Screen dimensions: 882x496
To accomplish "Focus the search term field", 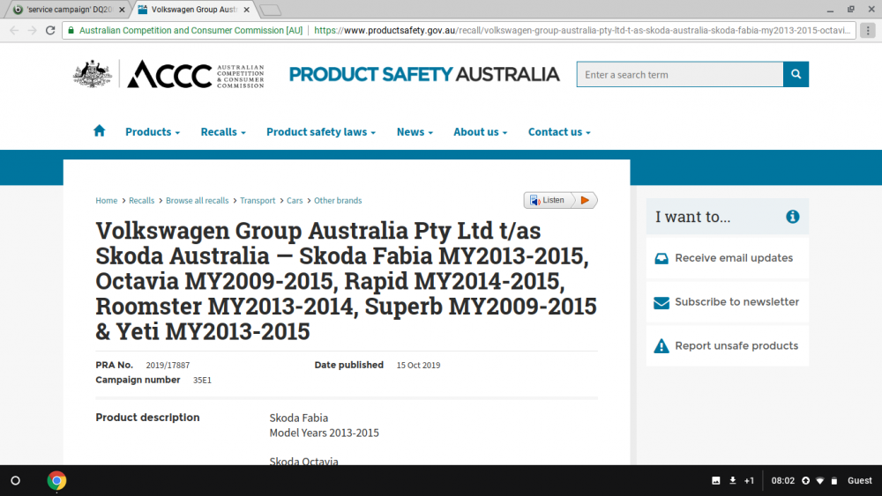I will [679, 74].
